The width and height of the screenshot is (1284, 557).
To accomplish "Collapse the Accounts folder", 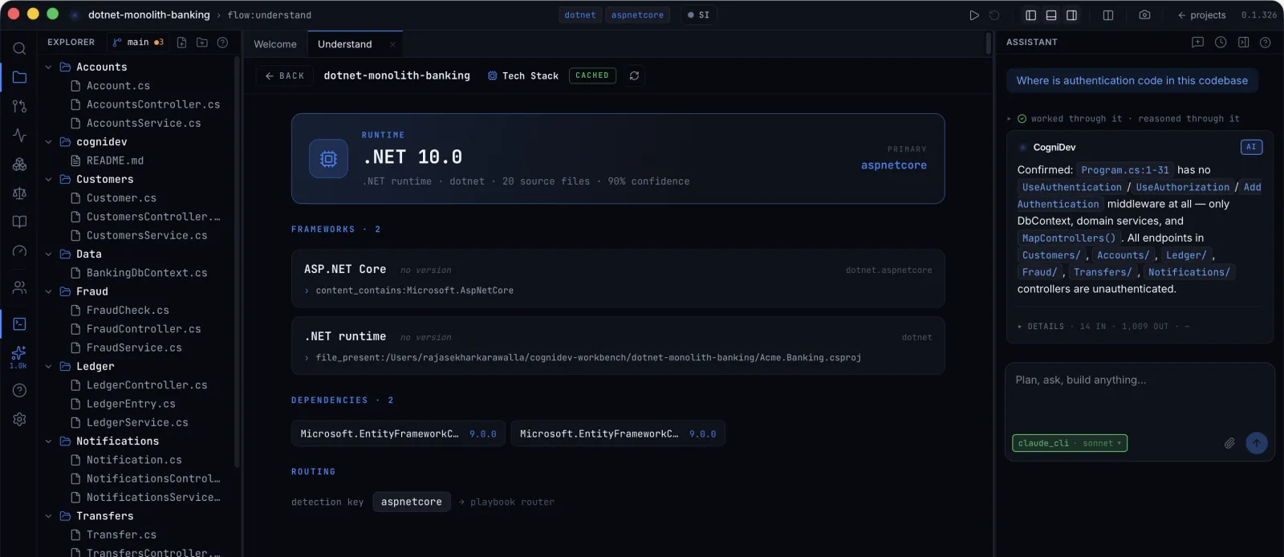I will click(x=48, y=67).
